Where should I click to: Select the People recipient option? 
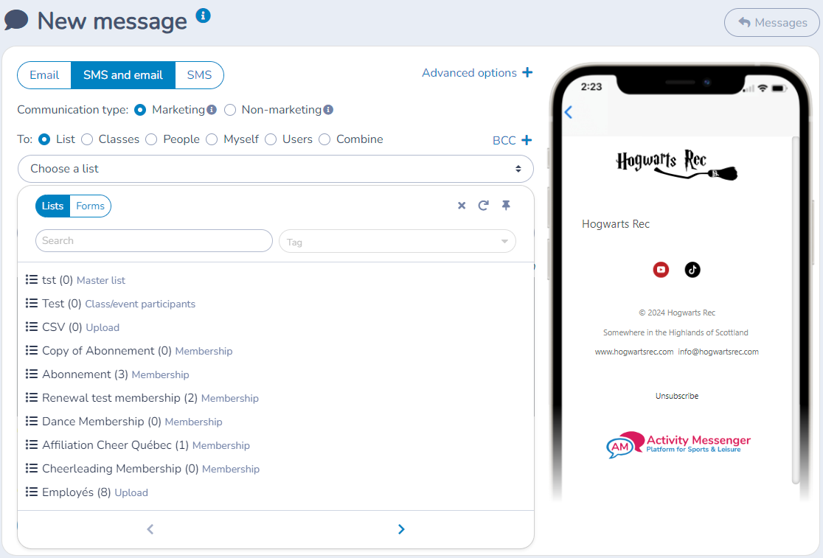151,139
